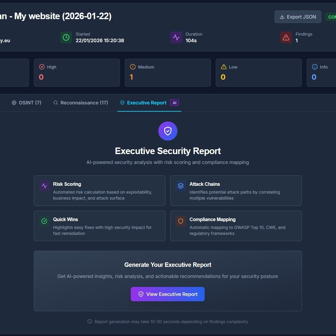Click the purple pulse icon beside Duration
Image resolution: width=336 pixels, height=336 pixels.
[176, 37]
